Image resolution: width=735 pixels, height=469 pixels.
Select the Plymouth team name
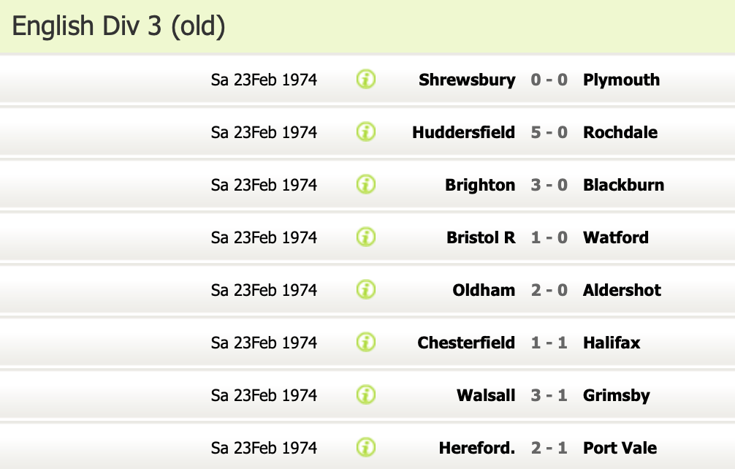621,80
